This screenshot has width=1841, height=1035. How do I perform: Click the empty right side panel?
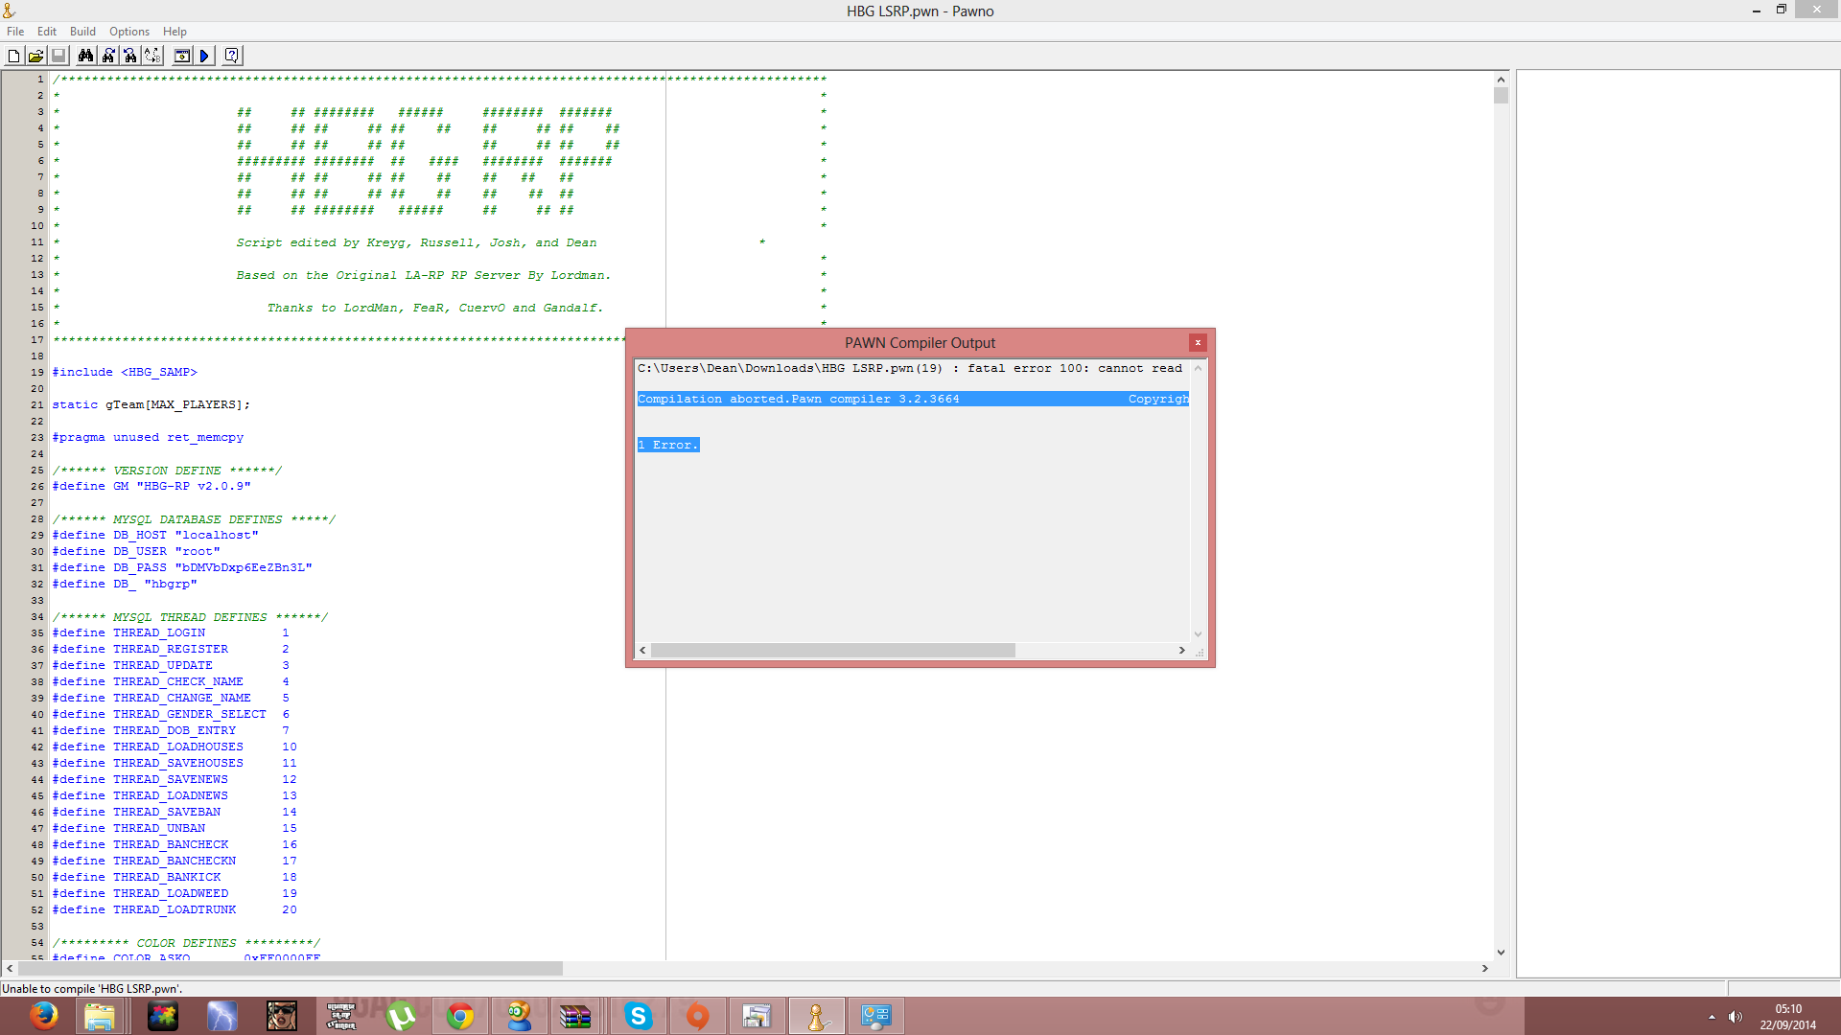pyautogui.click(x=1677, y=523)
